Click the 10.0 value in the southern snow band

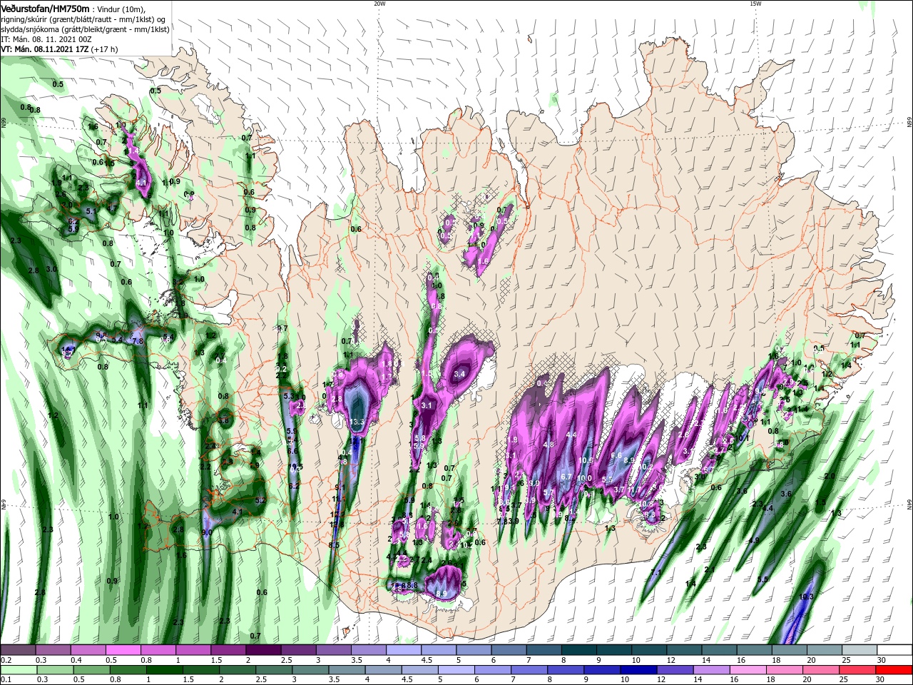coord(585,478)
